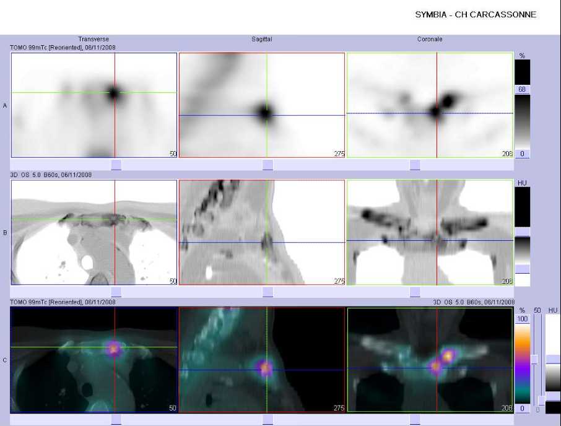Click slice slider handle under row C transverse view
This screenshot has width=561, height=426.
[116, 420]
